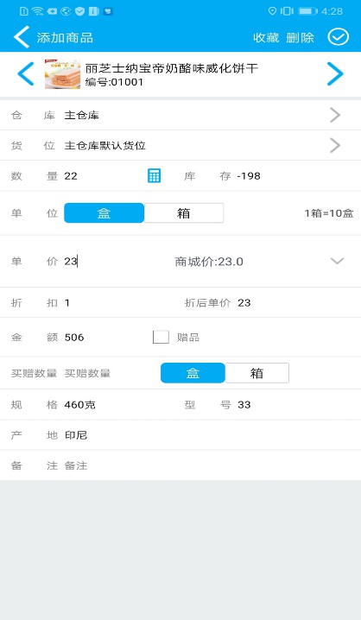This screenshot has height=620, width=361.
Task: Tap the back arrow beside 添加商品
Action: tap(22, 37)
